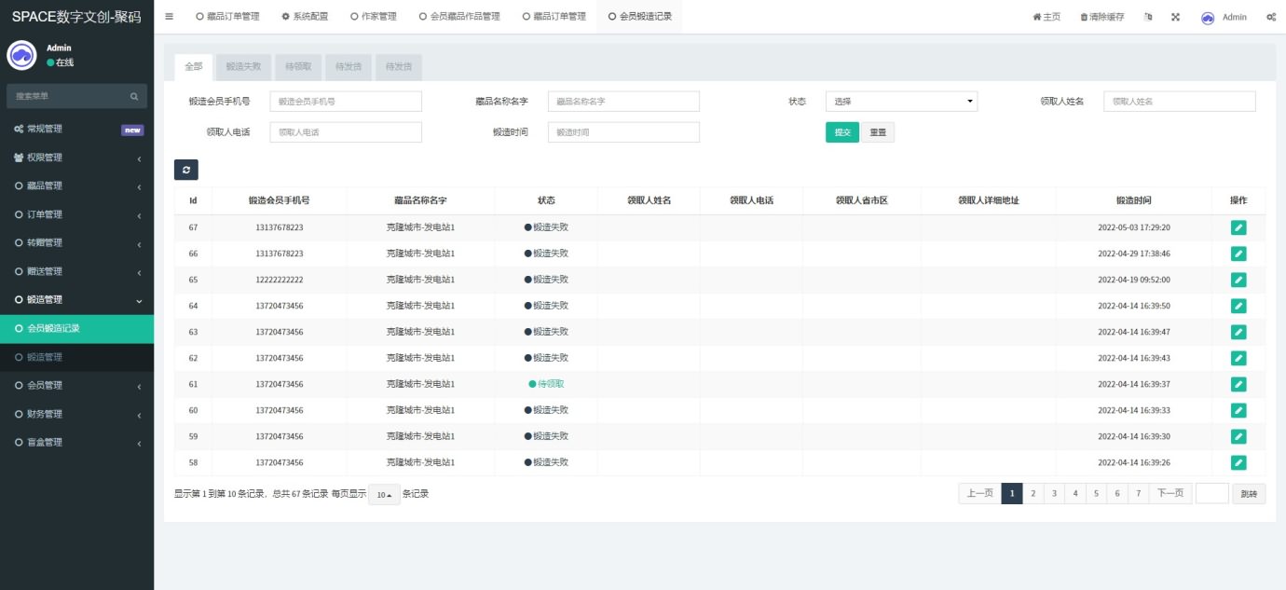This screenshot has height=590, width=1286.
Task: Expand 赠送管理 sidebar menu
Action: (76, 271)
